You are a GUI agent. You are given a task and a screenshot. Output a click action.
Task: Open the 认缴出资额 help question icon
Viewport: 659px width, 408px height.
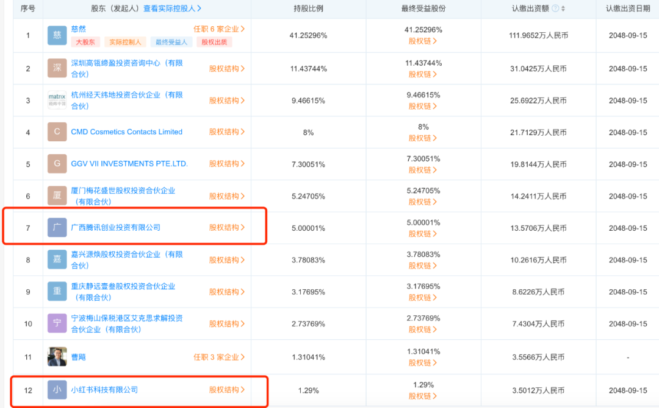coord(555,9)
